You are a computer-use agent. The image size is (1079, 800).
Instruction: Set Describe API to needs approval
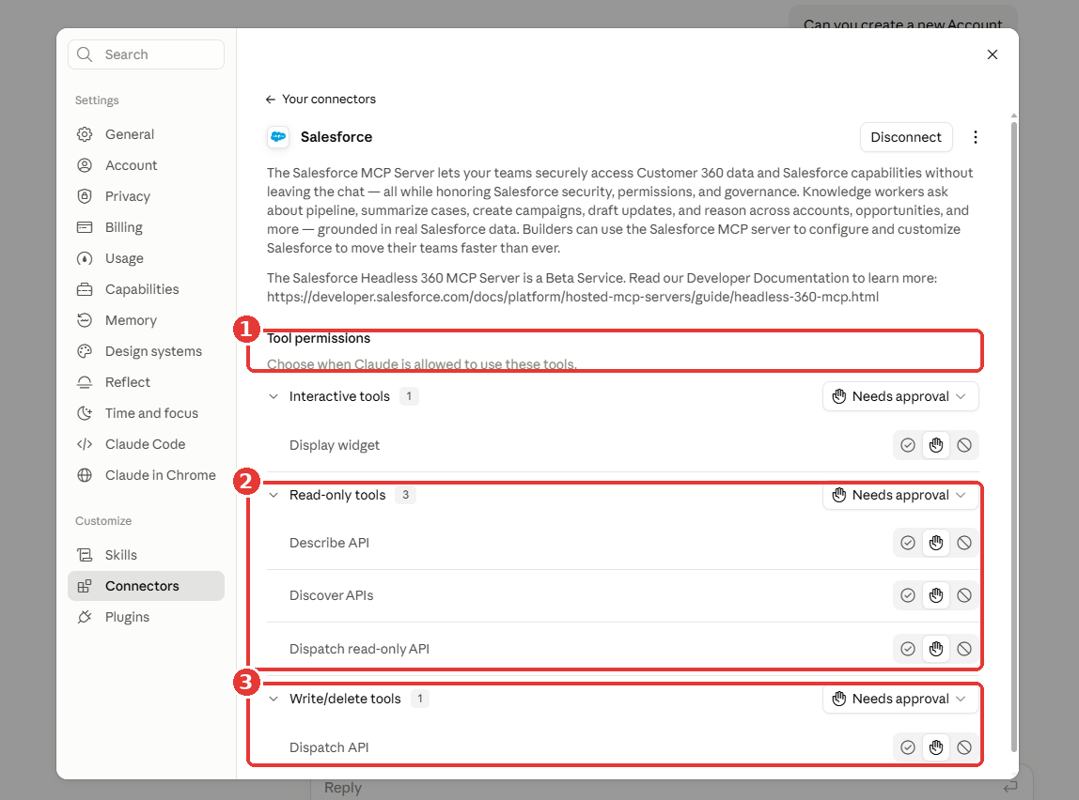[x=936, y=543]
